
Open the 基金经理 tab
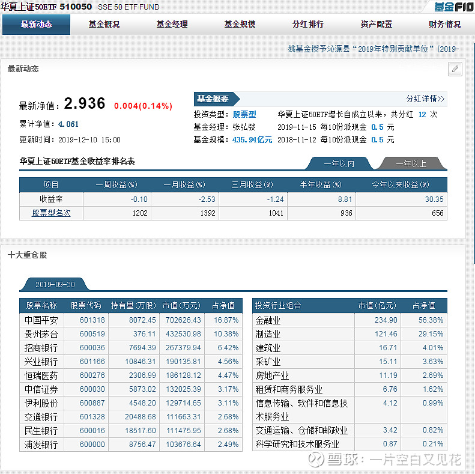(x=172, y=24)
